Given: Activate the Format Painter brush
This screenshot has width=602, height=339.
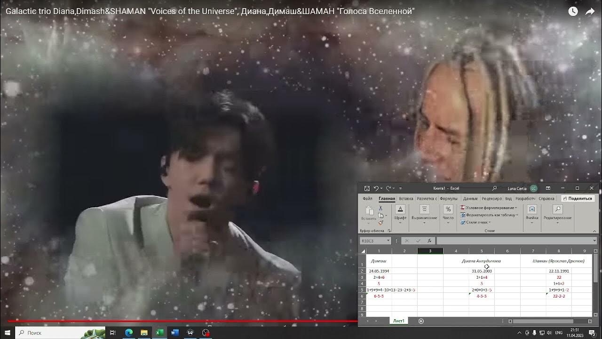Looking at the screenshot, I should point(380,223).
